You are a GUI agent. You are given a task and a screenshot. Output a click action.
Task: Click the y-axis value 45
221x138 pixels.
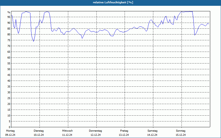pos(9,75)
